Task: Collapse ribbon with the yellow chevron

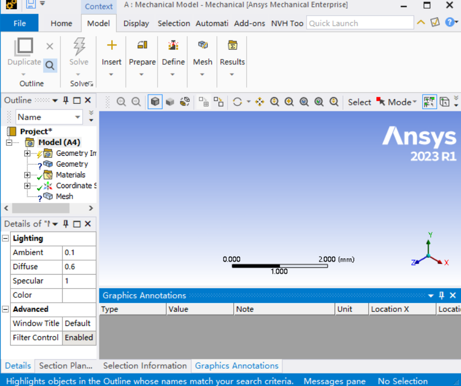Action: tap(421, 22)
